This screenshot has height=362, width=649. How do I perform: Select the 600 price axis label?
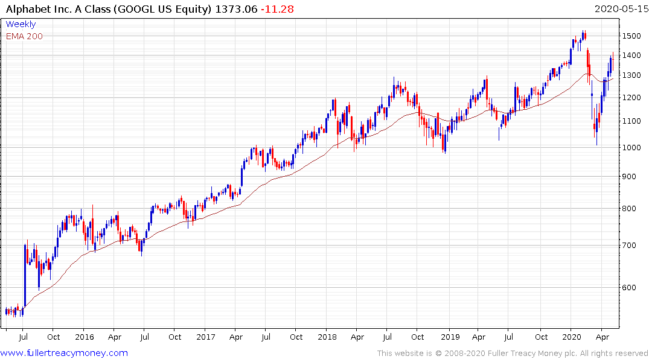click(x=630, y=288)
